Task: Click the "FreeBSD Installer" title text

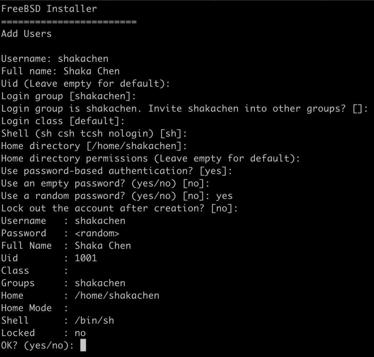Action: tap(49, 9)
